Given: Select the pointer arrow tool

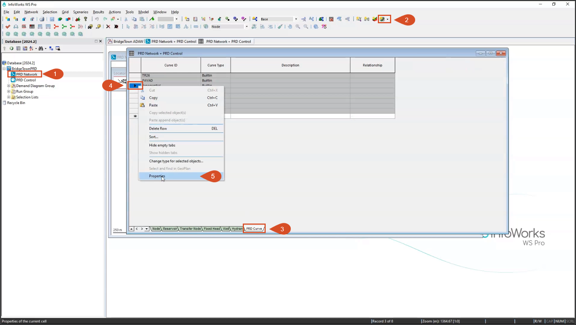Looking at the screenshot, I should [x=128, y=27].
